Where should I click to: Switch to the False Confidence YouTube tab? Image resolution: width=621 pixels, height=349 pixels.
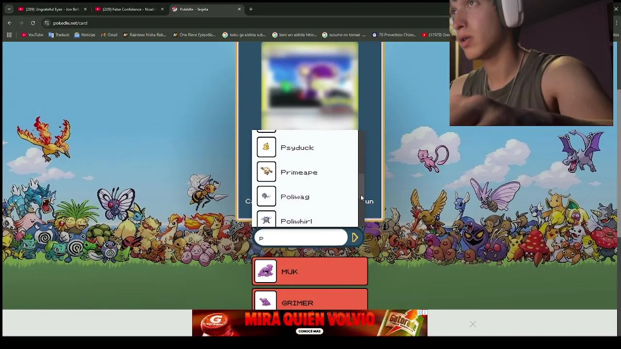(x=129, y=9)
